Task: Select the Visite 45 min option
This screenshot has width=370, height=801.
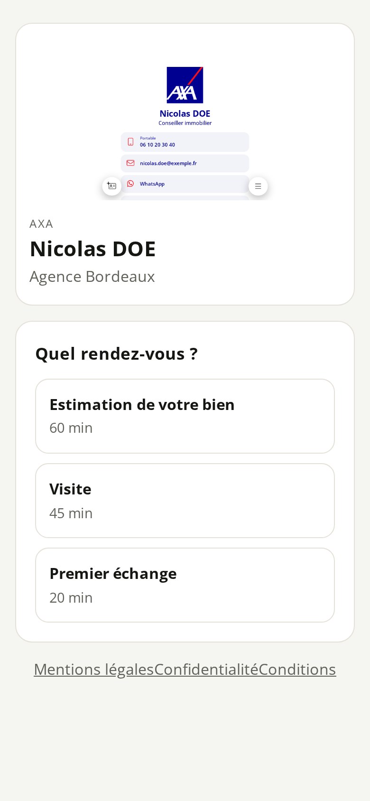Action: pos(185,501)
